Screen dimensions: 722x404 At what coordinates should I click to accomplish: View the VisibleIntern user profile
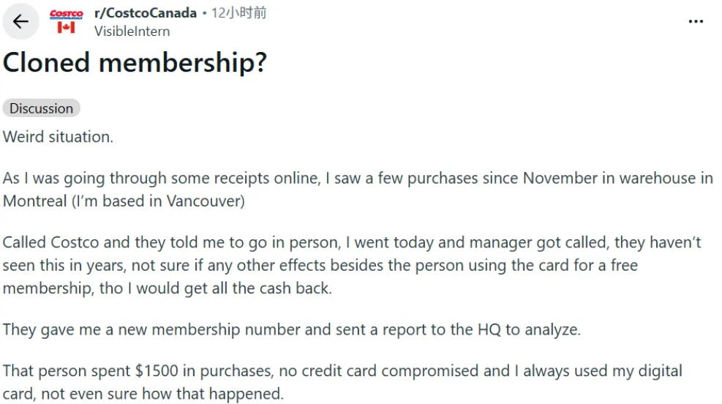(x=132, y=31)
